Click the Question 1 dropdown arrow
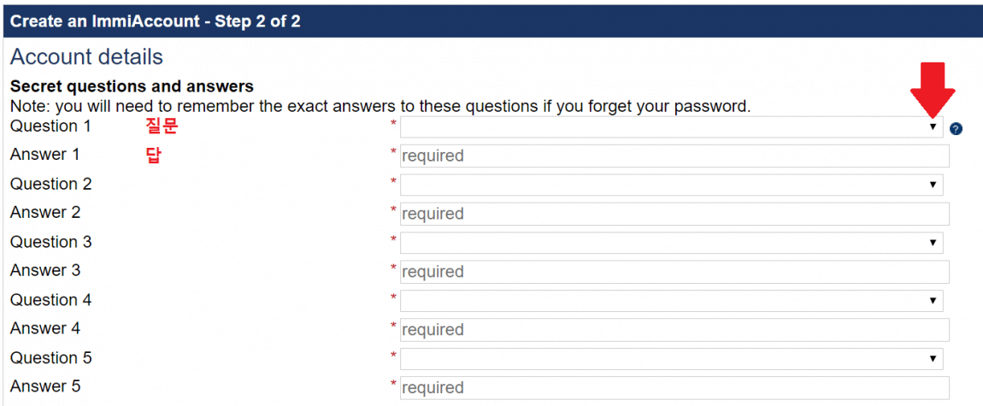The height and width of the screenshot is (406, 983). click(933, 127)
